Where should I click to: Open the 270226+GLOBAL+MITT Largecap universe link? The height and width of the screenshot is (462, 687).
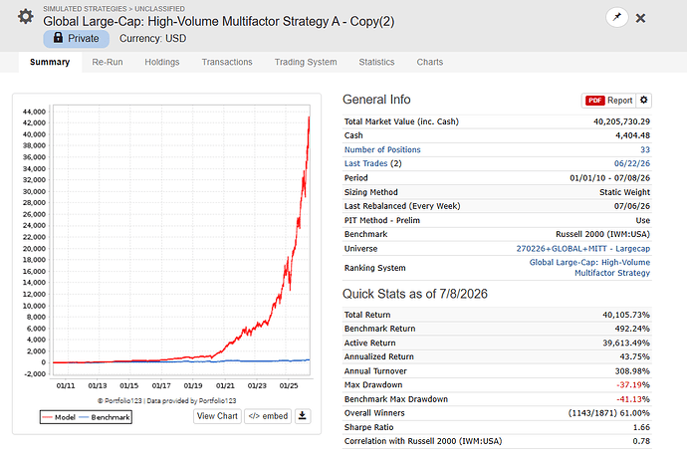click(x=583, y=249)
